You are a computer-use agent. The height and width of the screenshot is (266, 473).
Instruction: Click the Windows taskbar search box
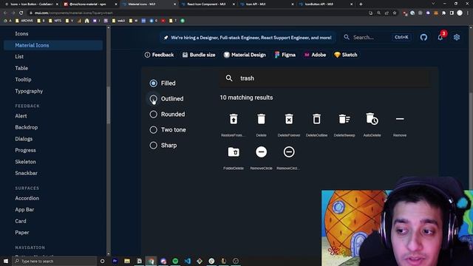coord(55,261)
